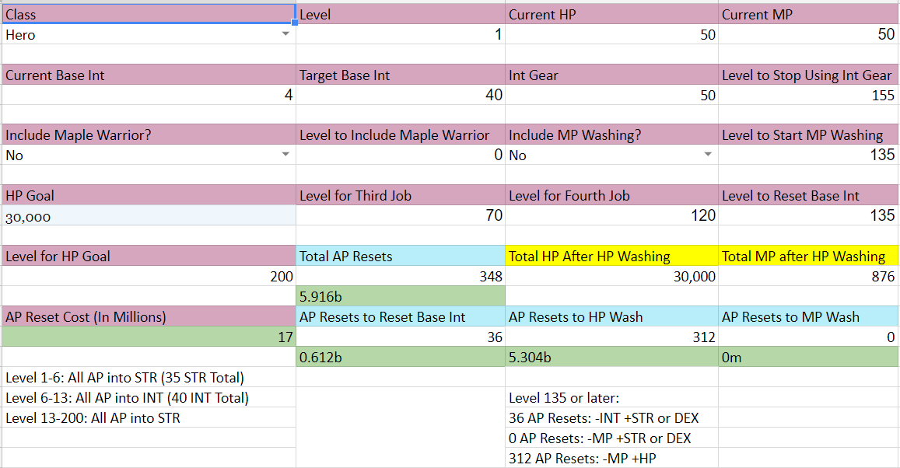Select the Level to Stop Using Int Gear value
Screen dimensions: 900x468
coord(808,95)
